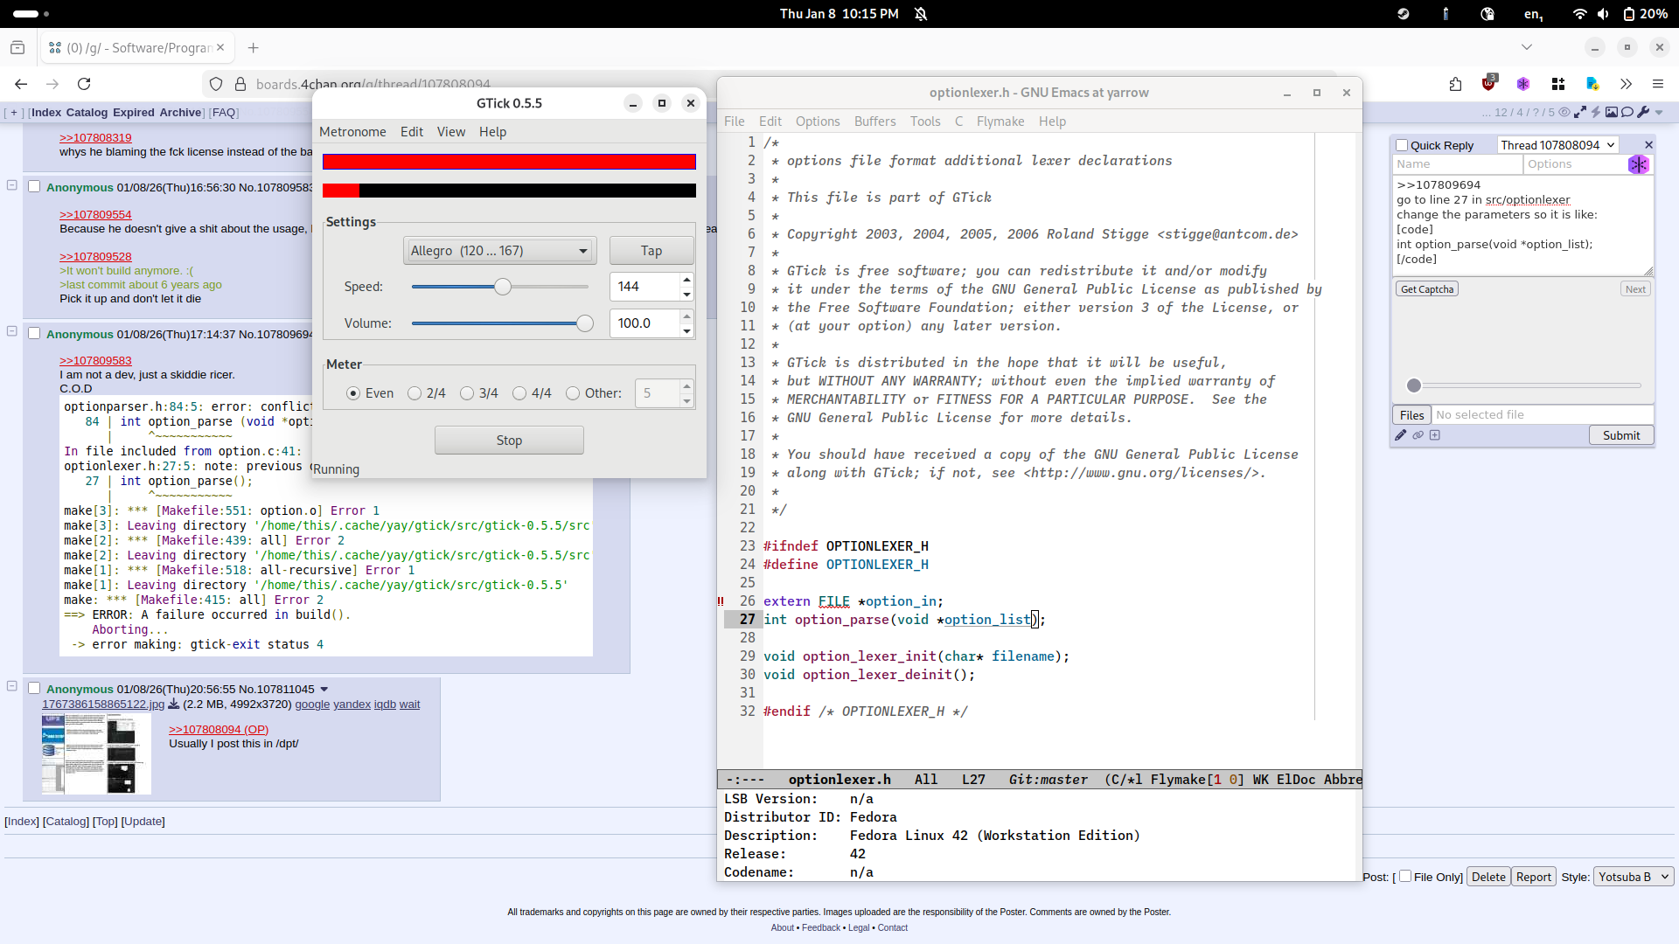Click the wrench settings icon in the header bar
This screenshot has height=944, width=1679.
(1643, 112)
